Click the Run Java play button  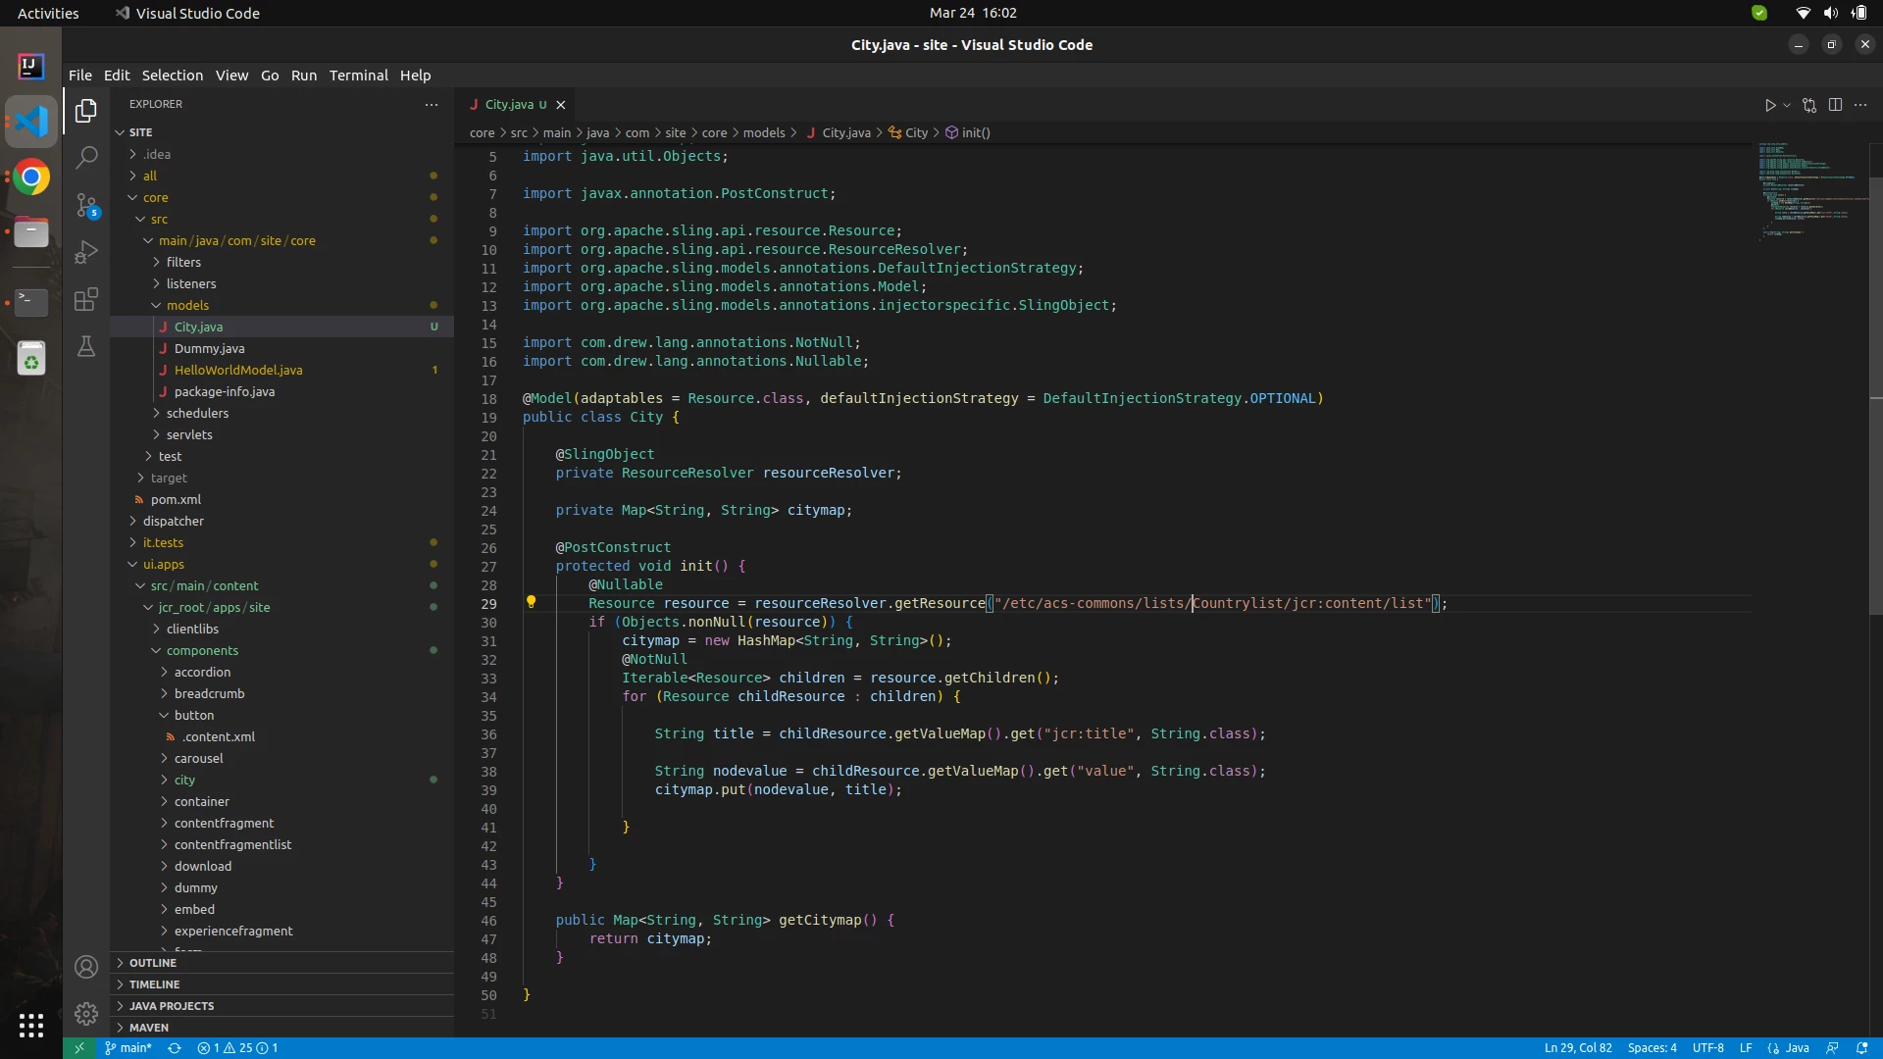tap(1769, 105)
